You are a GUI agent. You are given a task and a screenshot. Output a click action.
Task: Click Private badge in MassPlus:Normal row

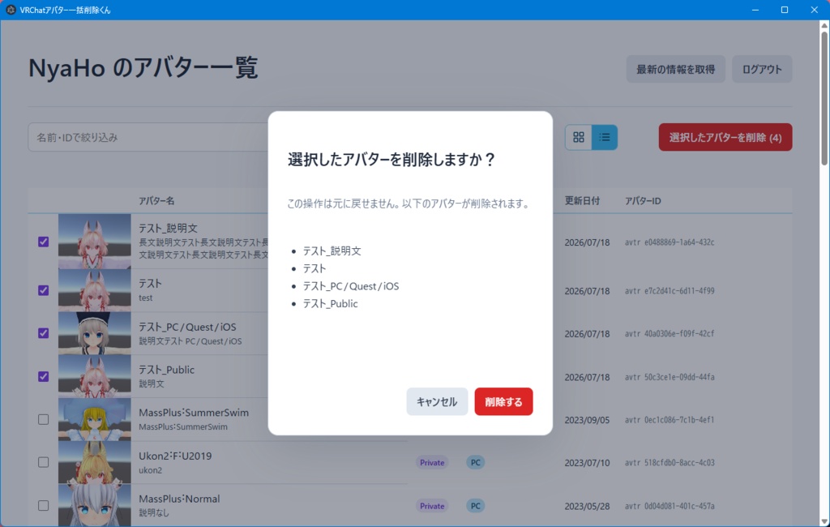click(x=432, y=506)
